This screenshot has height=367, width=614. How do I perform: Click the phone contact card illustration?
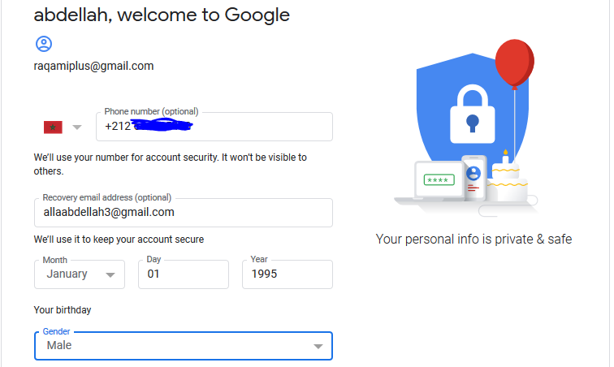473,175
